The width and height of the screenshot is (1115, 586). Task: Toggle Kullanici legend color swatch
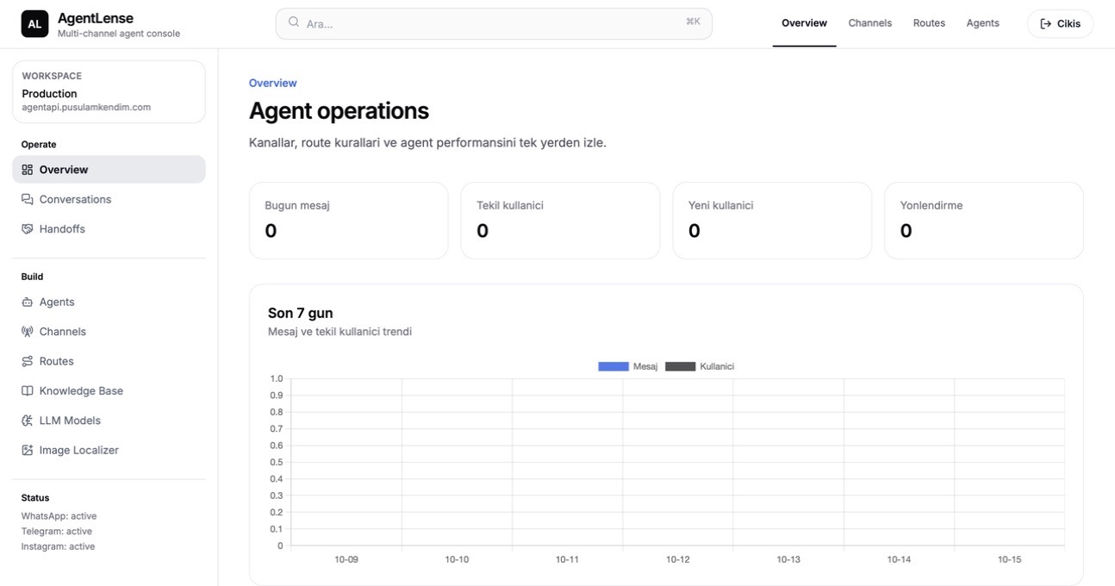680,366
